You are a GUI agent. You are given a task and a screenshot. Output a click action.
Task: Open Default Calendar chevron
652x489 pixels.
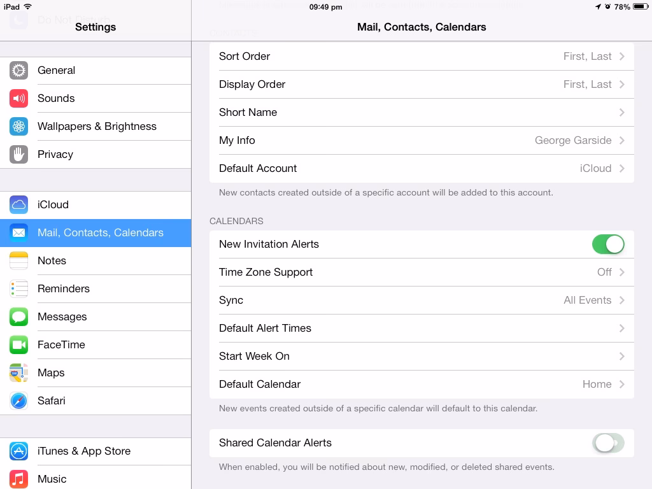[621, 384]
